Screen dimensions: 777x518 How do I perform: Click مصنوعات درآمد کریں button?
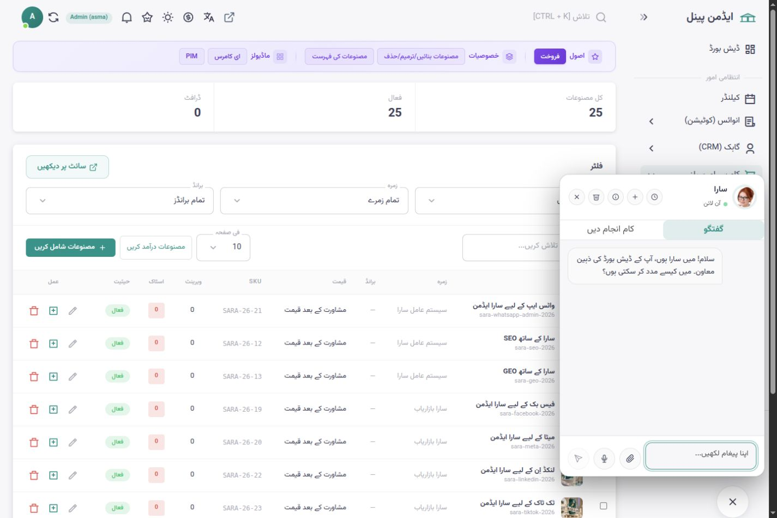(156, 247)
